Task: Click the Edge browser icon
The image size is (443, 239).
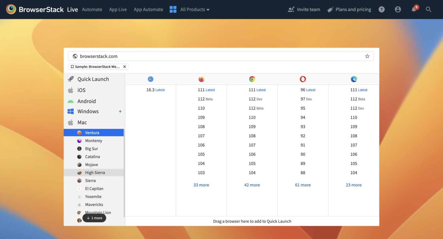Action: (354, 79)
